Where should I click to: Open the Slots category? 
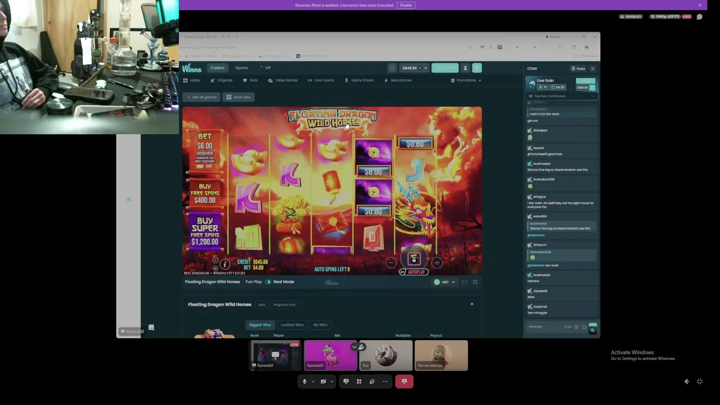click(251, 80)
